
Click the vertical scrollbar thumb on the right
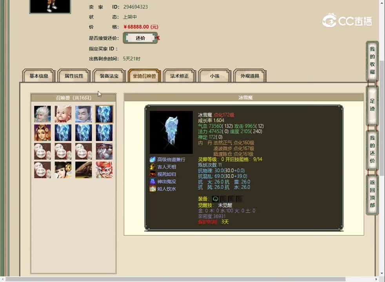(381, 118)
